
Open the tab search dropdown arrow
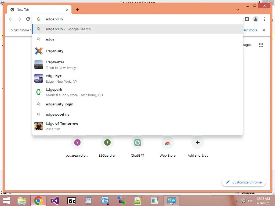point(238,10)
